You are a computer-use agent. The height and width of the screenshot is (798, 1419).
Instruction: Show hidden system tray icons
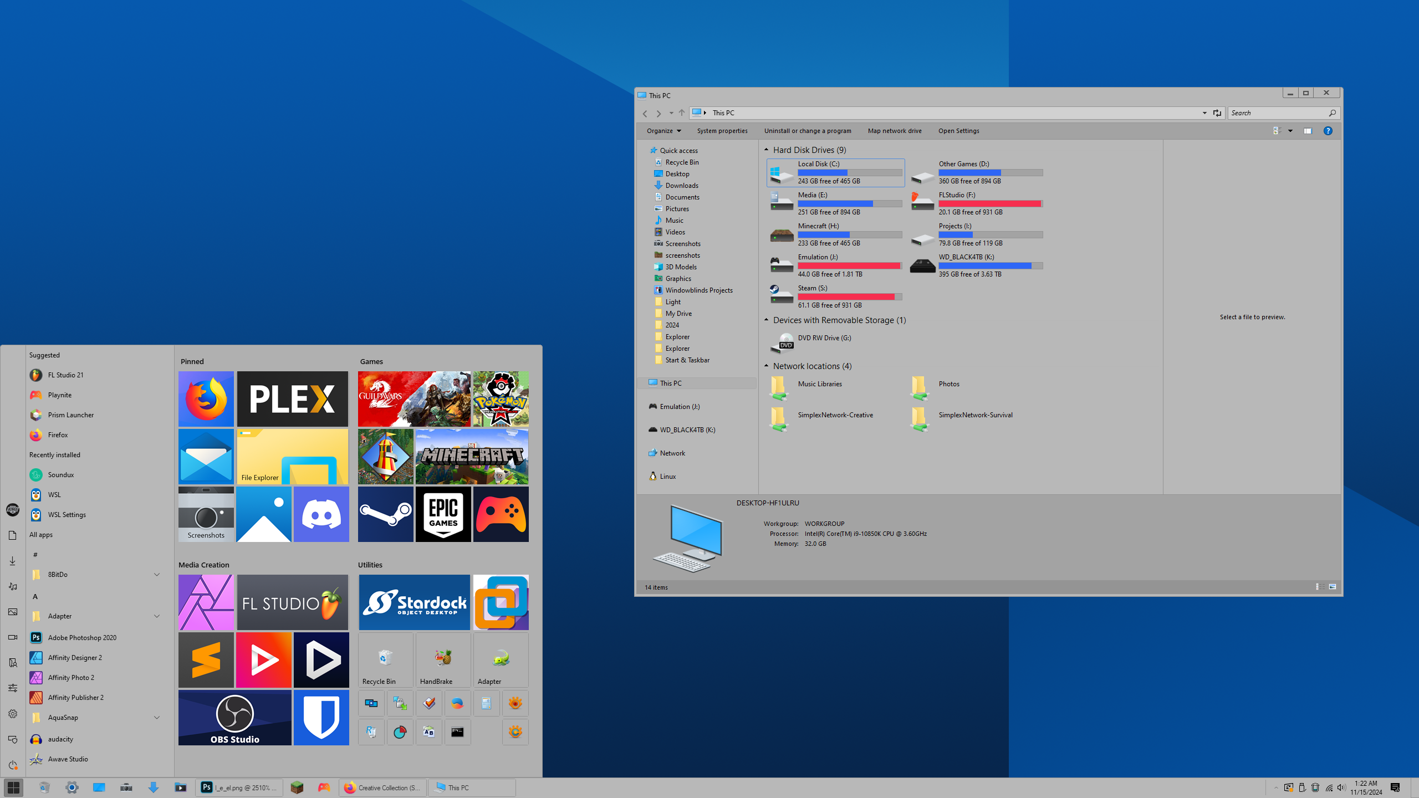pos(1276,787)
